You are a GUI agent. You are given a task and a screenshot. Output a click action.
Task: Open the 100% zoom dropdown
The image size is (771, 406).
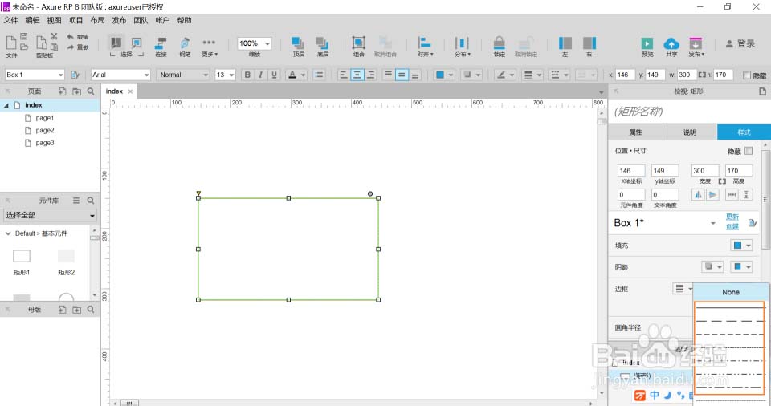255,43
